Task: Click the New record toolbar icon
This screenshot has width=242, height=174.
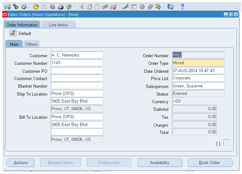Action: click(7, 7)
